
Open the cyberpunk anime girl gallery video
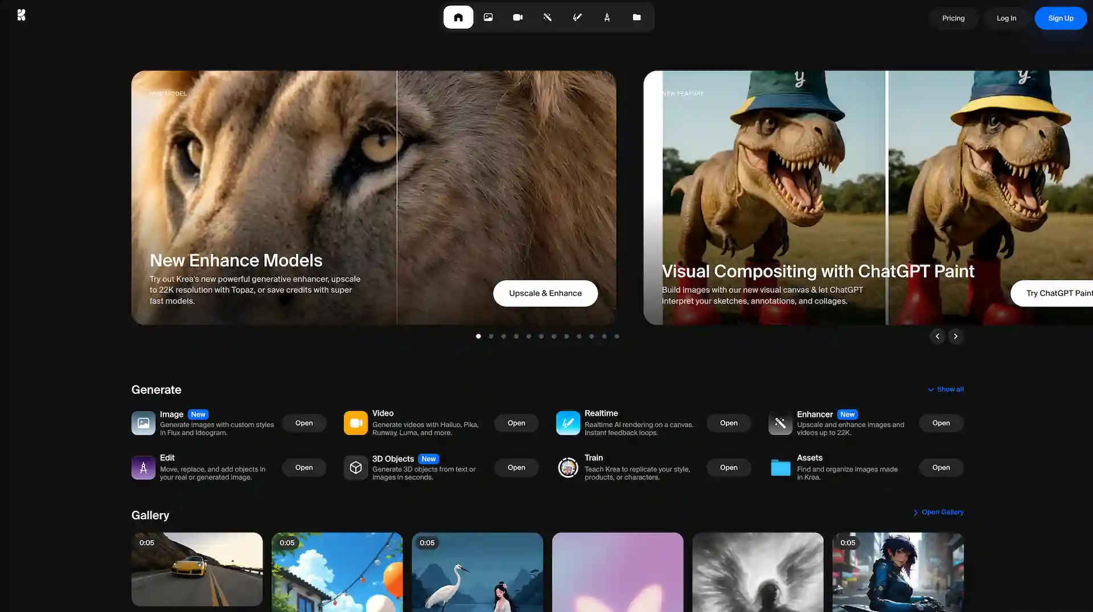[x=898, y=572]
